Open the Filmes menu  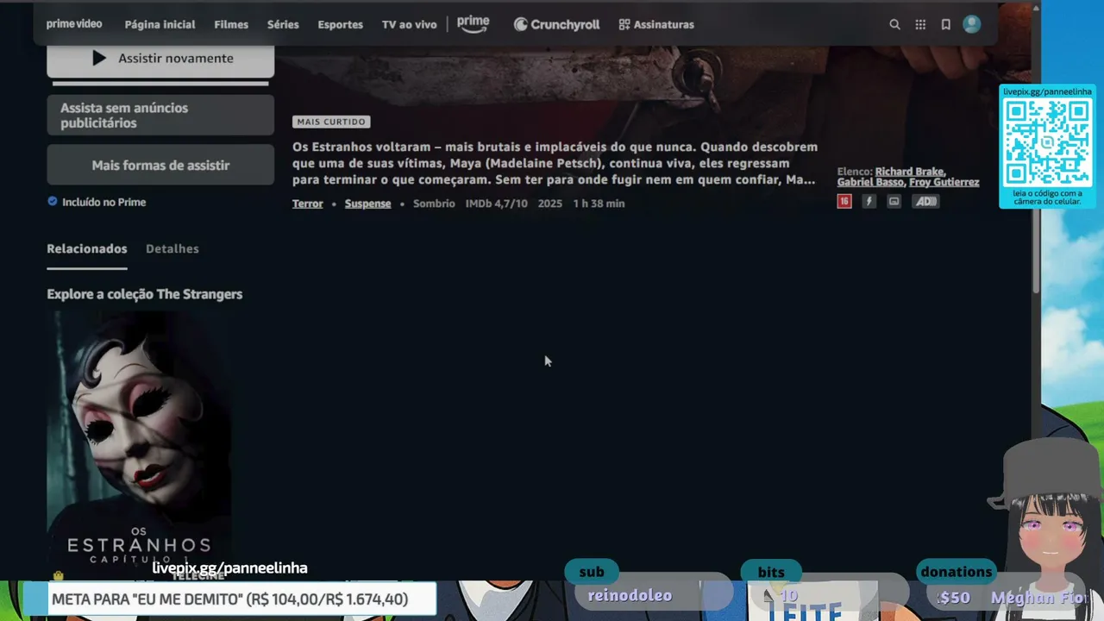coord(231,24)
